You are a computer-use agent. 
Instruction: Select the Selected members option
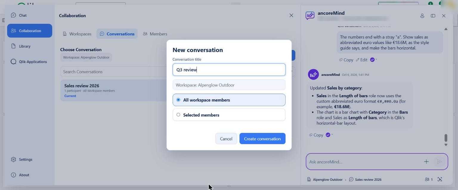[x=229, y=115]
